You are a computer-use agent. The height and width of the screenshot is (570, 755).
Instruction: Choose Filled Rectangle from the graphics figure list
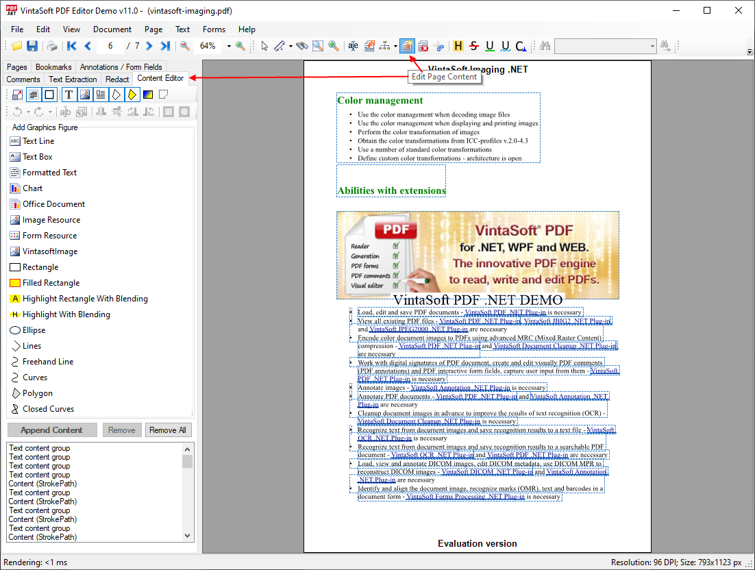[x=51, y=283]
